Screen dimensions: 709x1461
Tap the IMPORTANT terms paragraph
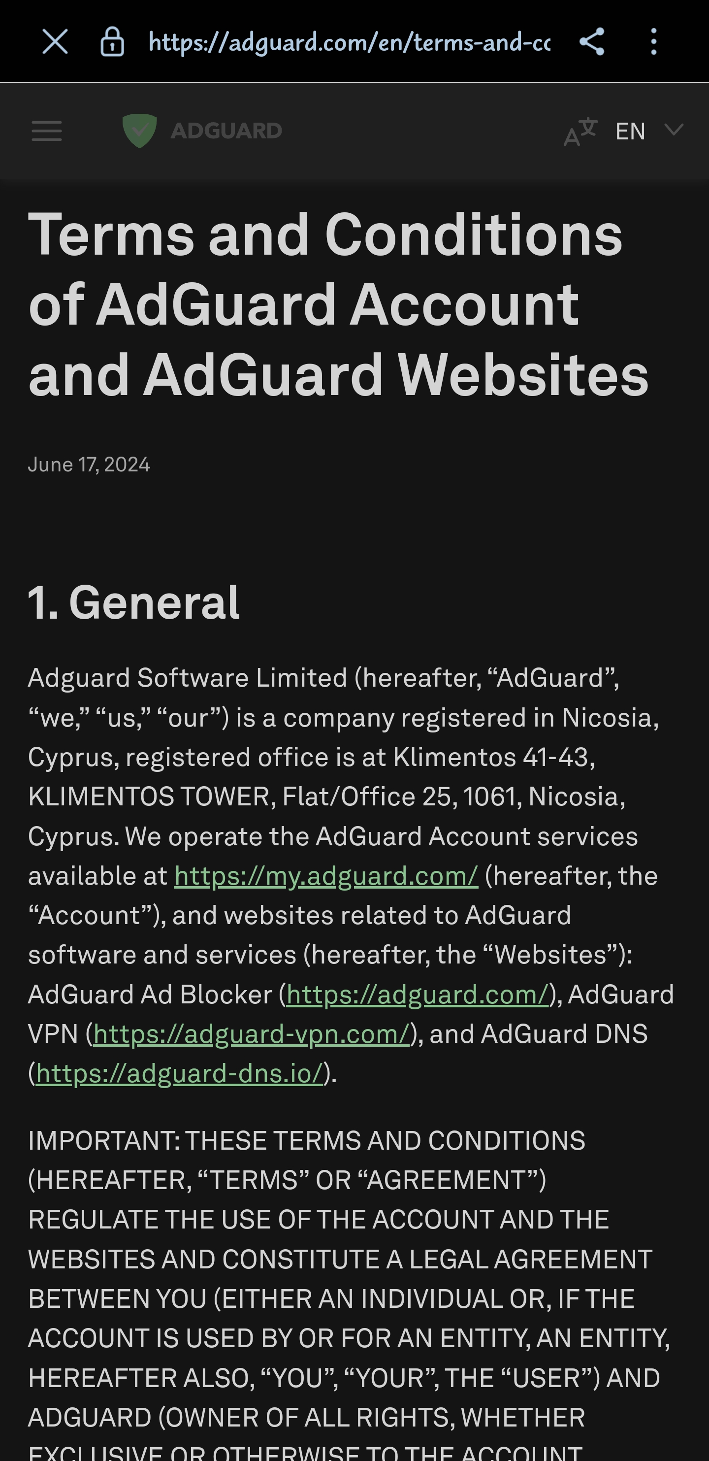(x=349, y=1293)
